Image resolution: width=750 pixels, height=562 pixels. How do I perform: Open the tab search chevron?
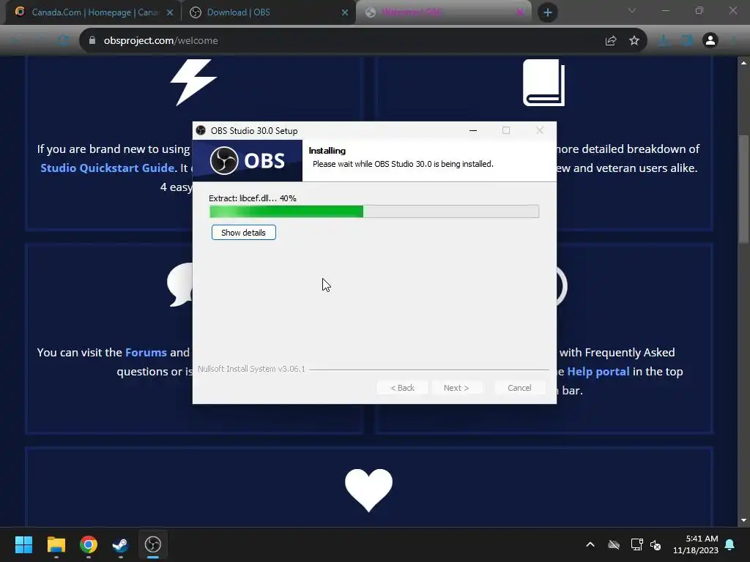tap(632, 10)
